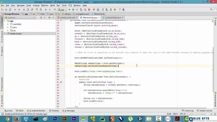Click the scroll from source target icon

point(41,18)
